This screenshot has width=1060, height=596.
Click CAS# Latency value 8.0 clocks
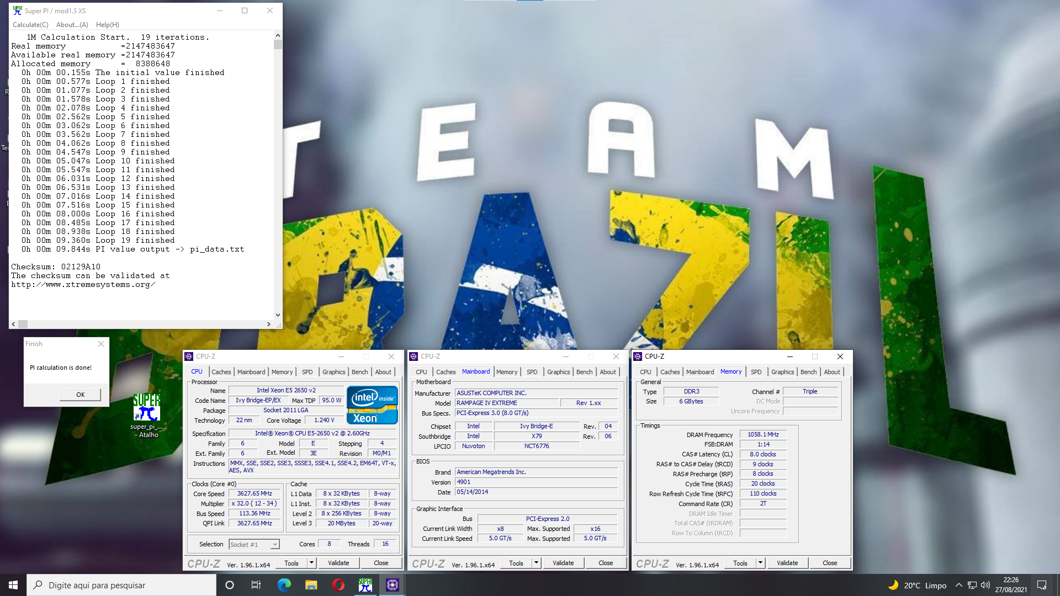click(763, 455)
